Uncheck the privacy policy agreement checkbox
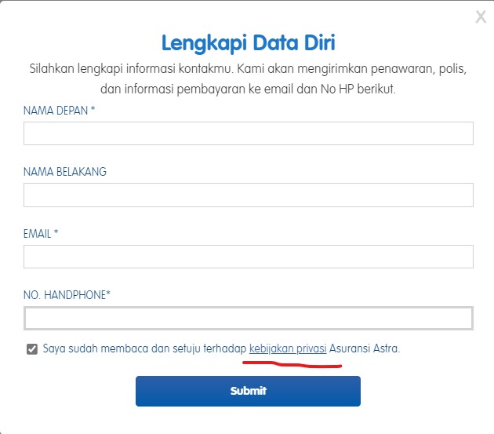Viewport: 494px width, 434px height. 32,349
